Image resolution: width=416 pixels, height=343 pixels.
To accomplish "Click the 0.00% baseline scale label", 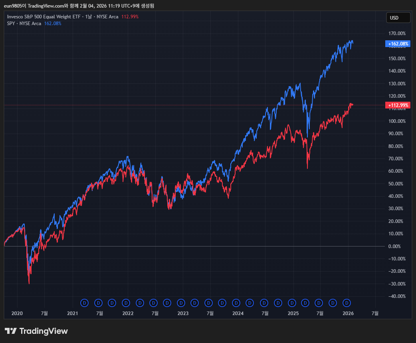I will click(394, 246).
